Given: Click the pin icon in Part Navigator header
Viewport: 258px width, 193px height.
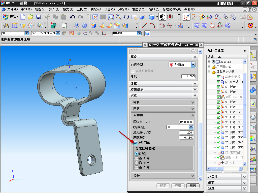Looking at the screenshot, I should point(245,51).
